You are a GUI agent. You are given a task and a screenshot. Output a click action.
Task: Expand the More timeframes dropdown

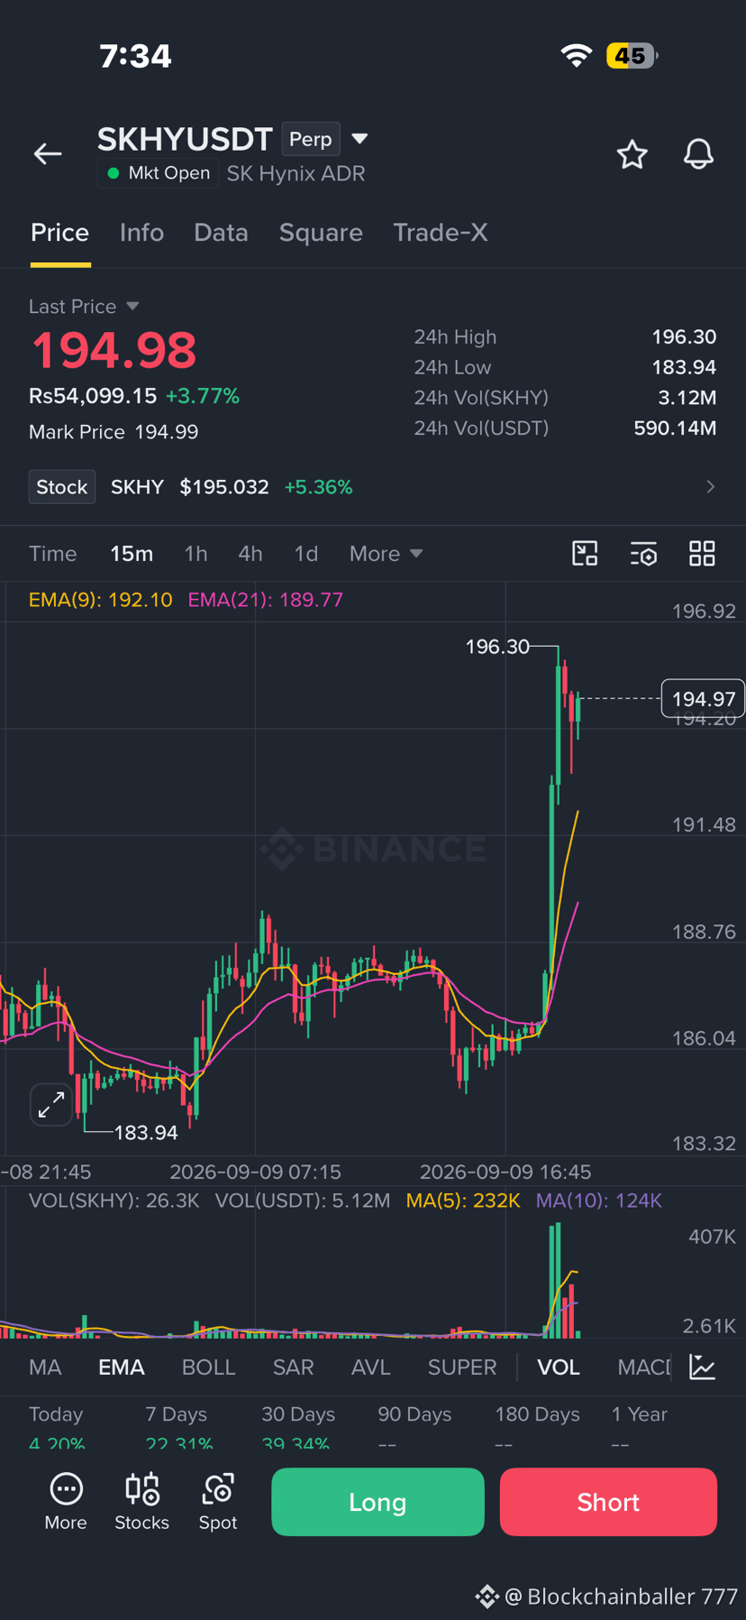[x=386, y=554]
